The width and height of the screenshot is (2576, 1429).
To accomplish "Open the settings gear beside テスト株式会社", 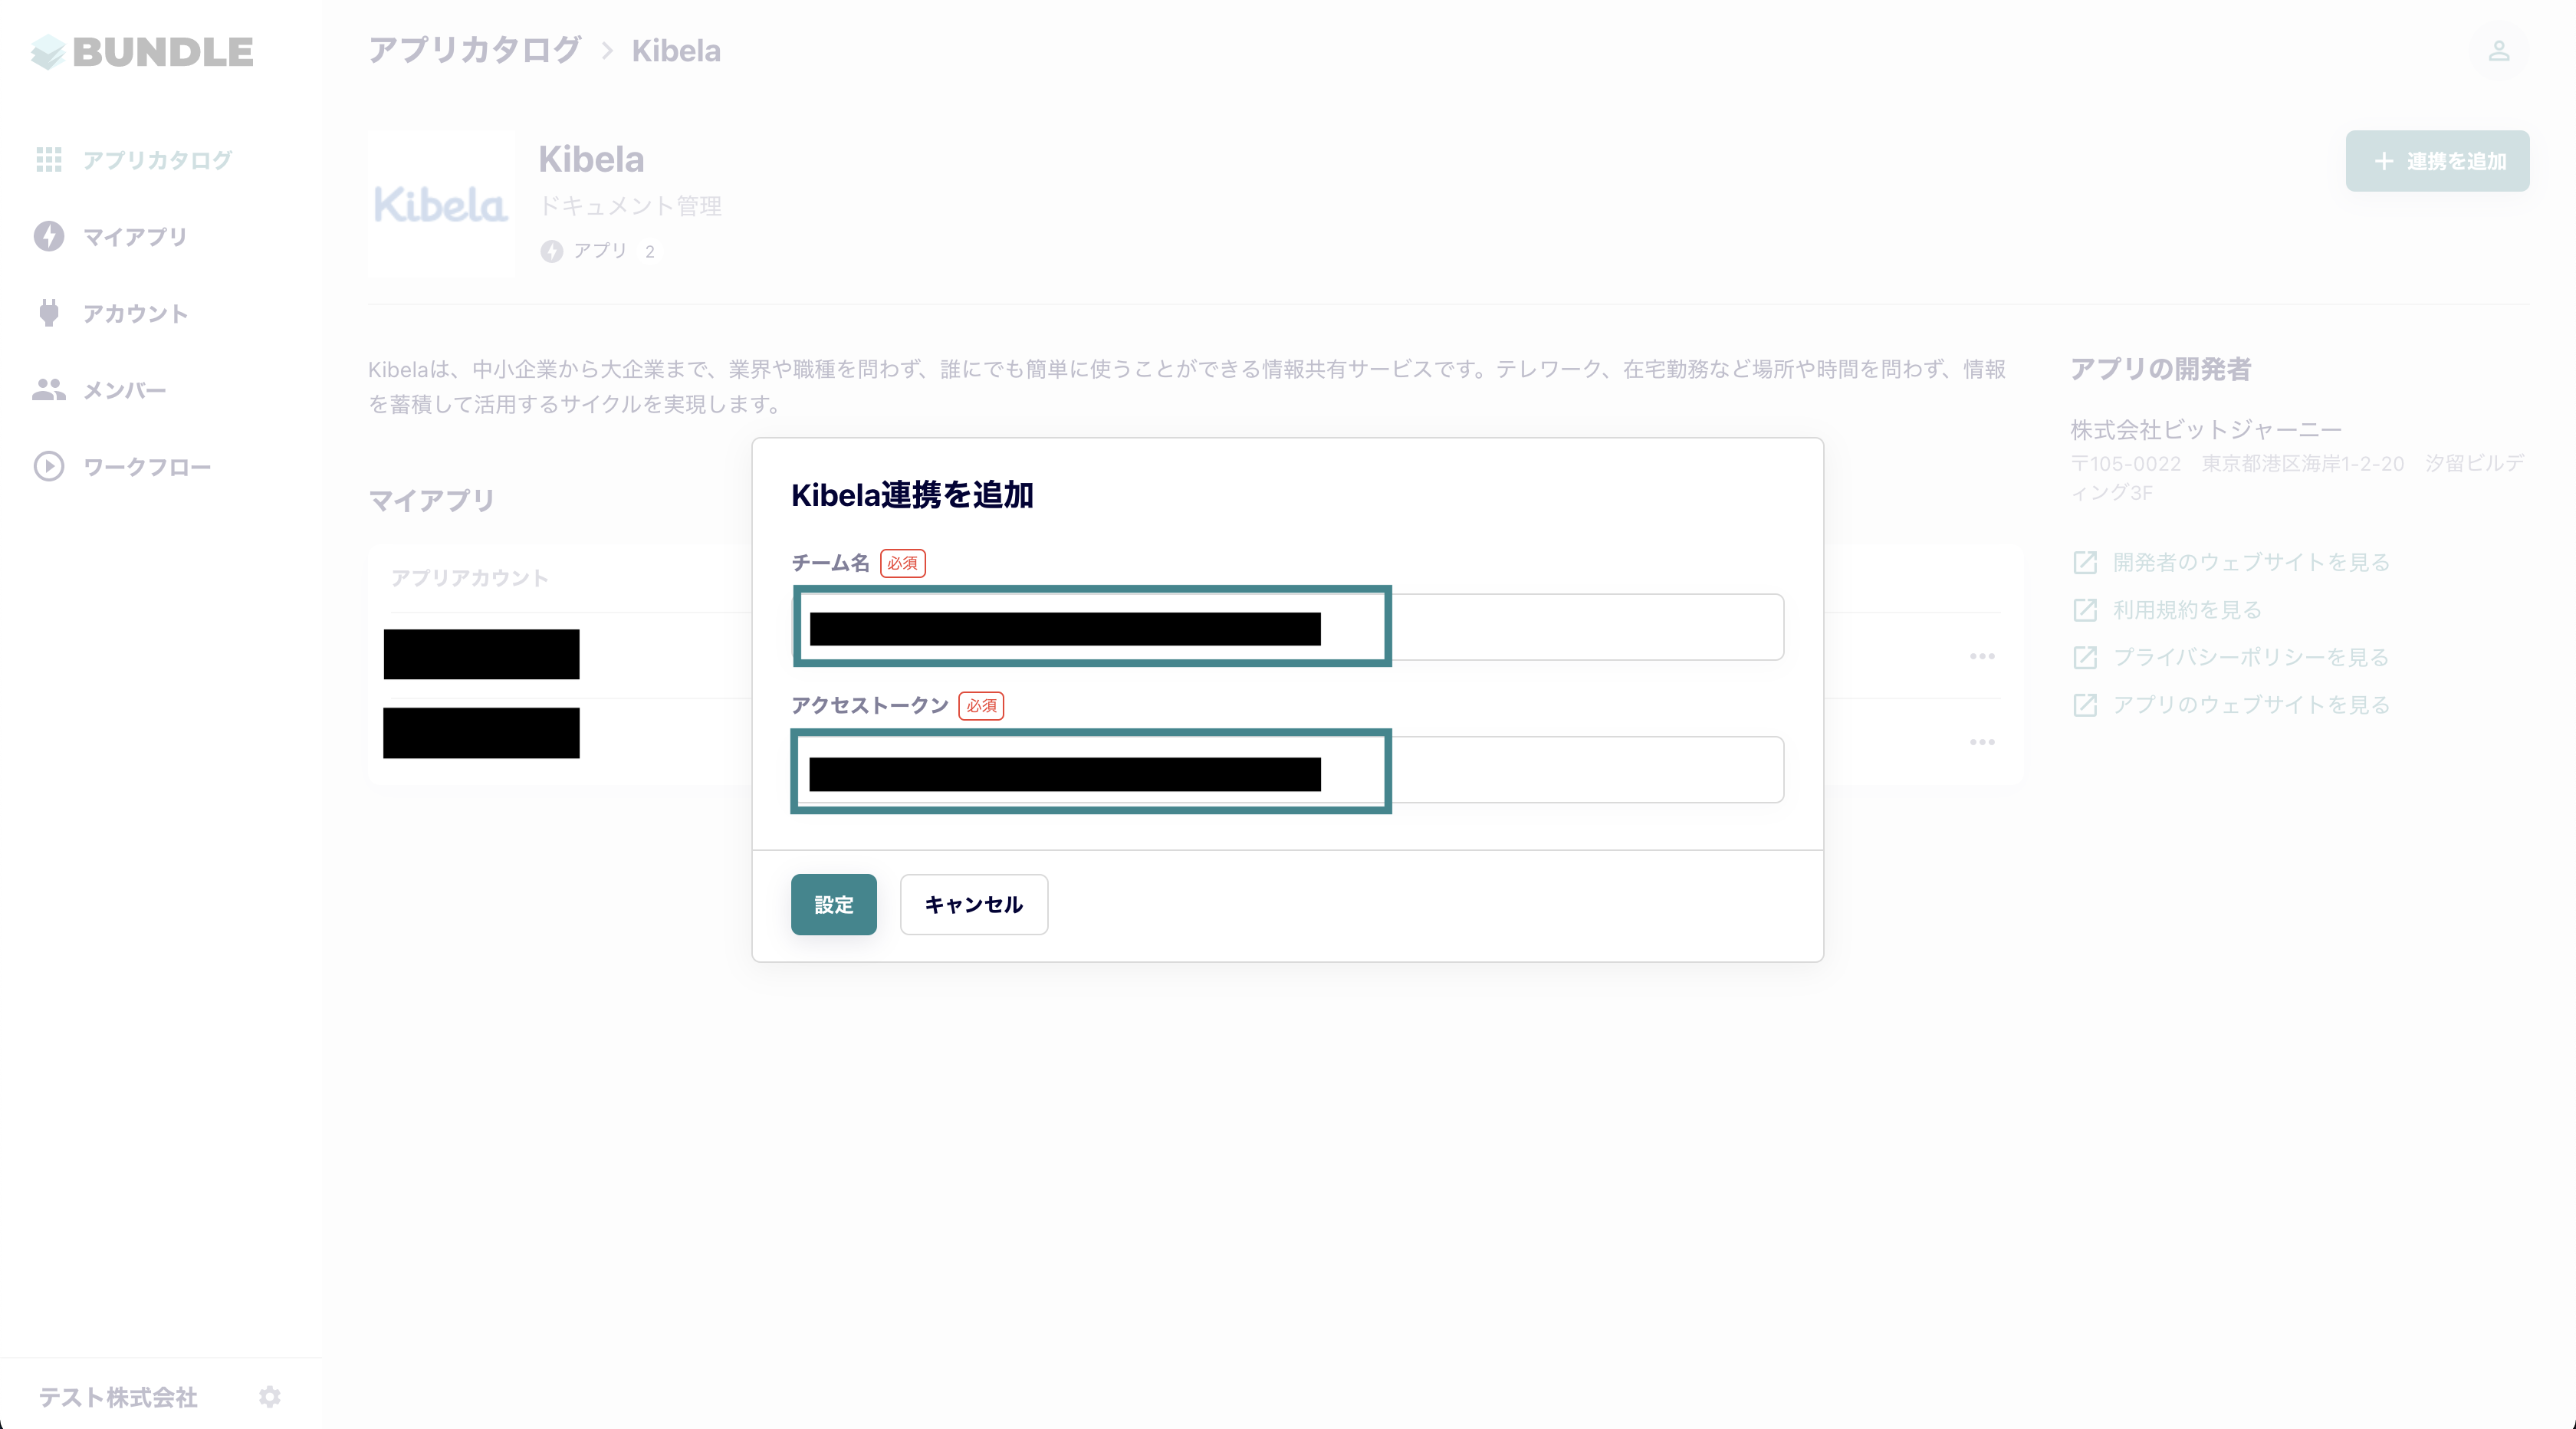I will point(270,1396).
